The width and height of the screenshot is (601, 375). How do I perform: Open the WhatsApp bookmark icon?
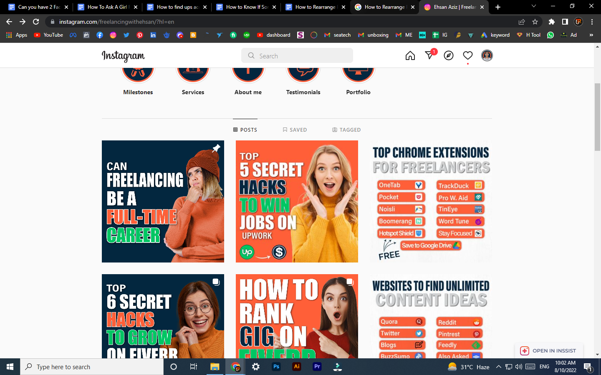coord(550,35)
